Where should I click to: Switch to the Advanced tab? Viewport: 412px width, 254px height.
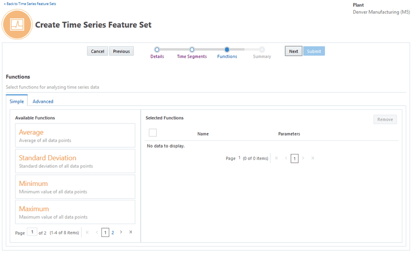click(43, 101)
